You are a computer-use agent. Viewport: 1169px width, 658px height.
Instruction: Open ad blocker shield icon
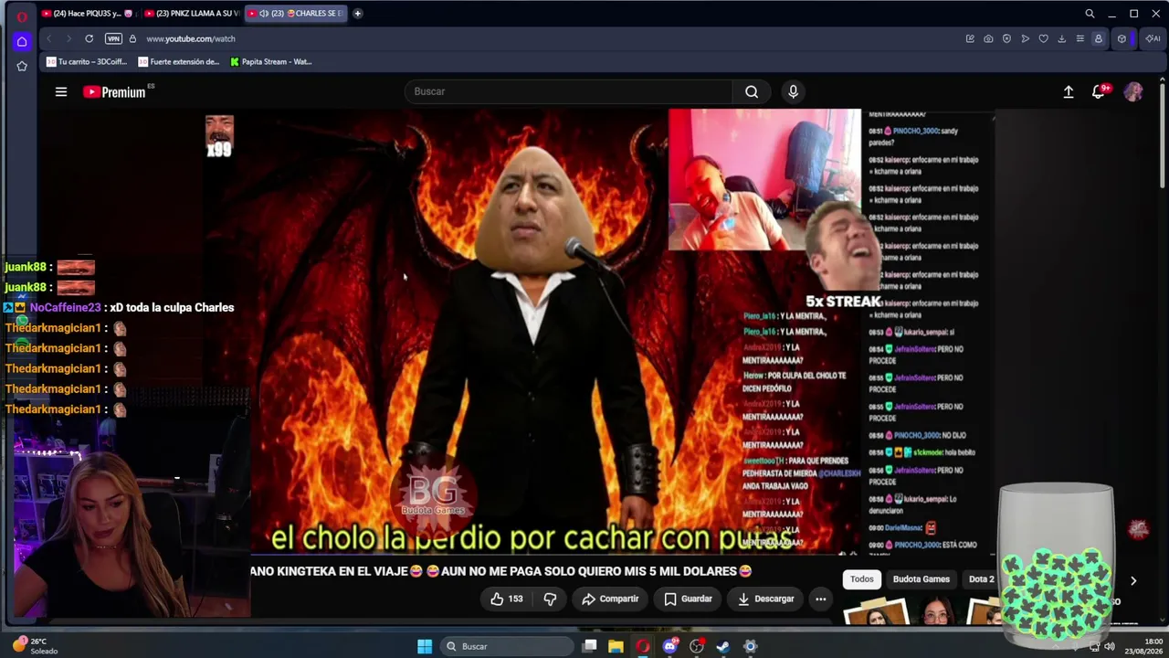click(1006, 38)
